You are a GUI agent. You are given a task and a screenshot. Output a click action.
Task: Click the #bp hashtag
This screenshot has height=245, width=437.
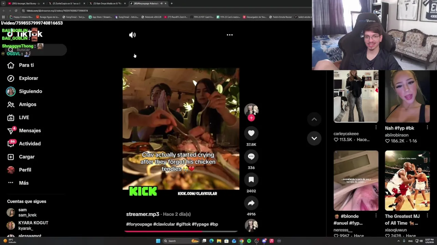click(x=214, y=224)
